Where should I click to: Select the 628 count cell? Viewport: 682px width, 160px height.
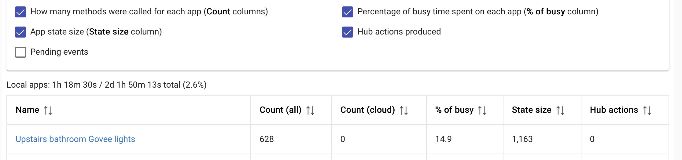tap(267, 139)
